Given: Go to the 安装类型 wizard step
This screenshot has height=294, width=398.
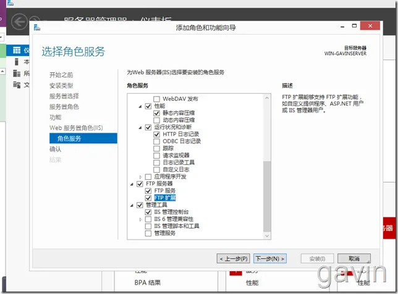Looking at the screenshot, I should (61, 85).
